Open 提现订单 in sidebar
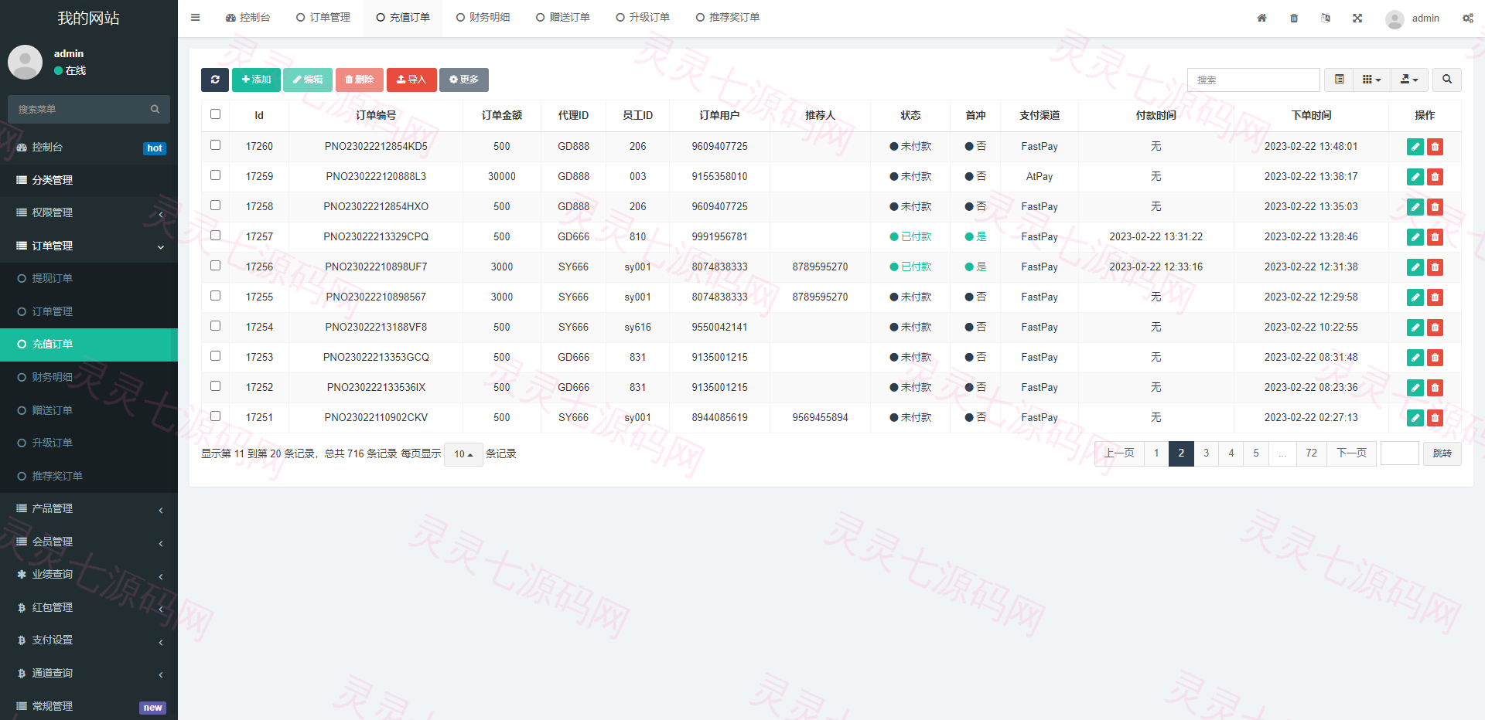 pos(89,279)
